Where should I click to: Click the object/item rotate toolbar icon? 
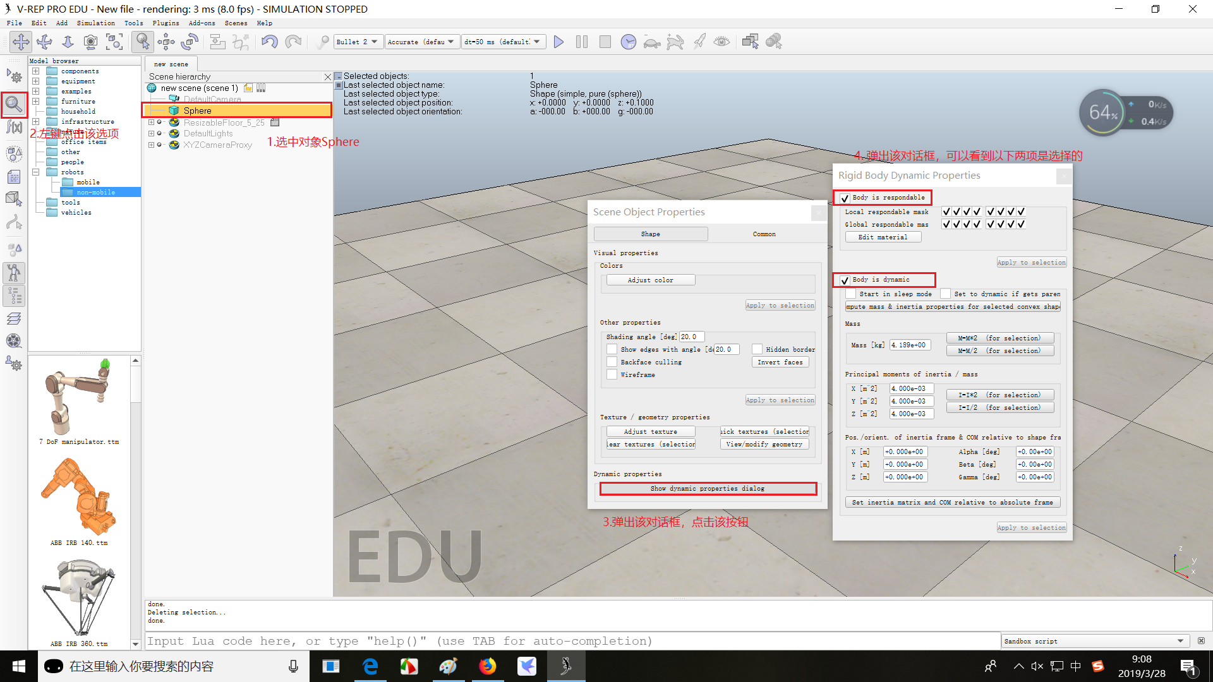190,42
